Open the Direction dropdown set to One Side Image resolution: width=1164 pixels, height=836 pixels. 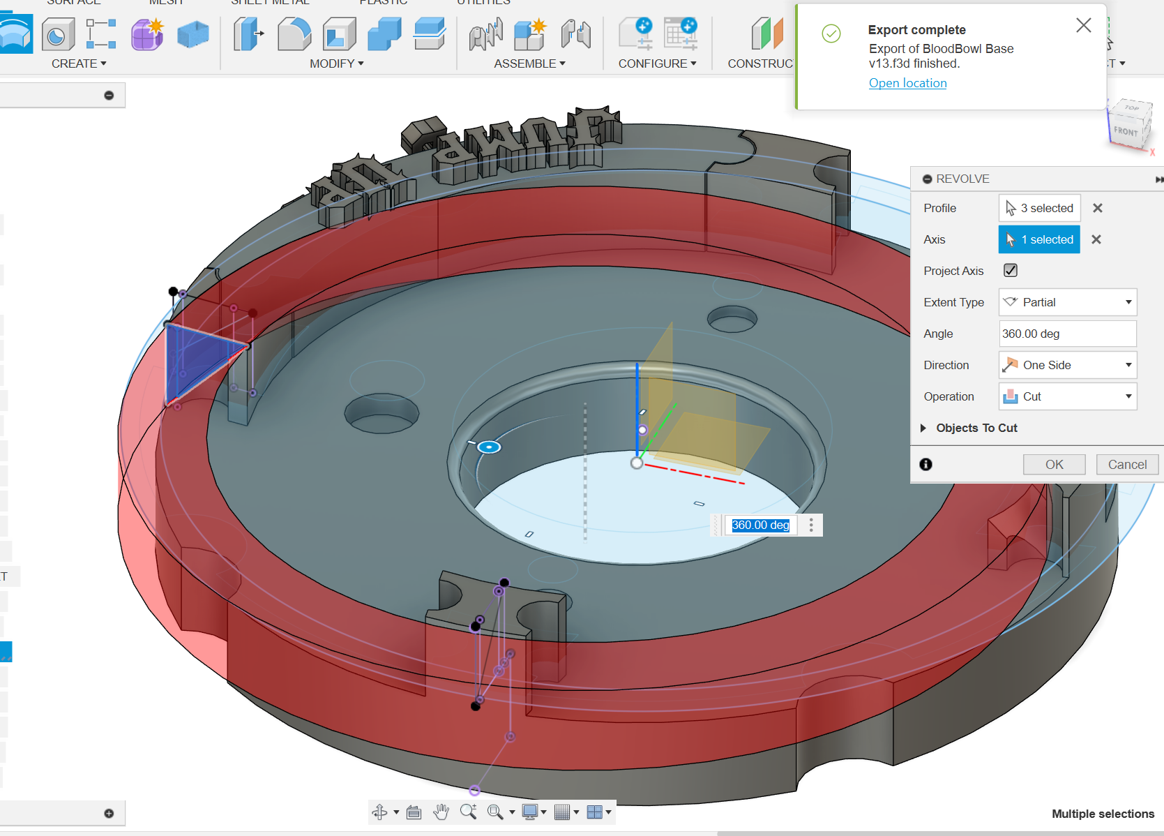click(x=1067, y=365)
